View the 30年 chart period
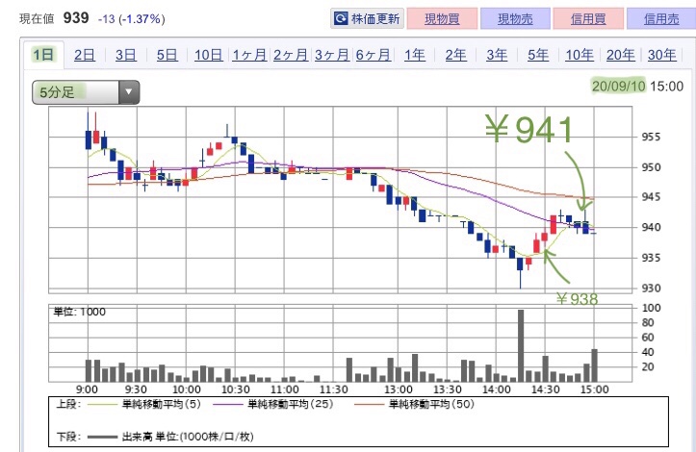Image resolution: width=696 pixels, height=452 pixels. tap(661, 55)
